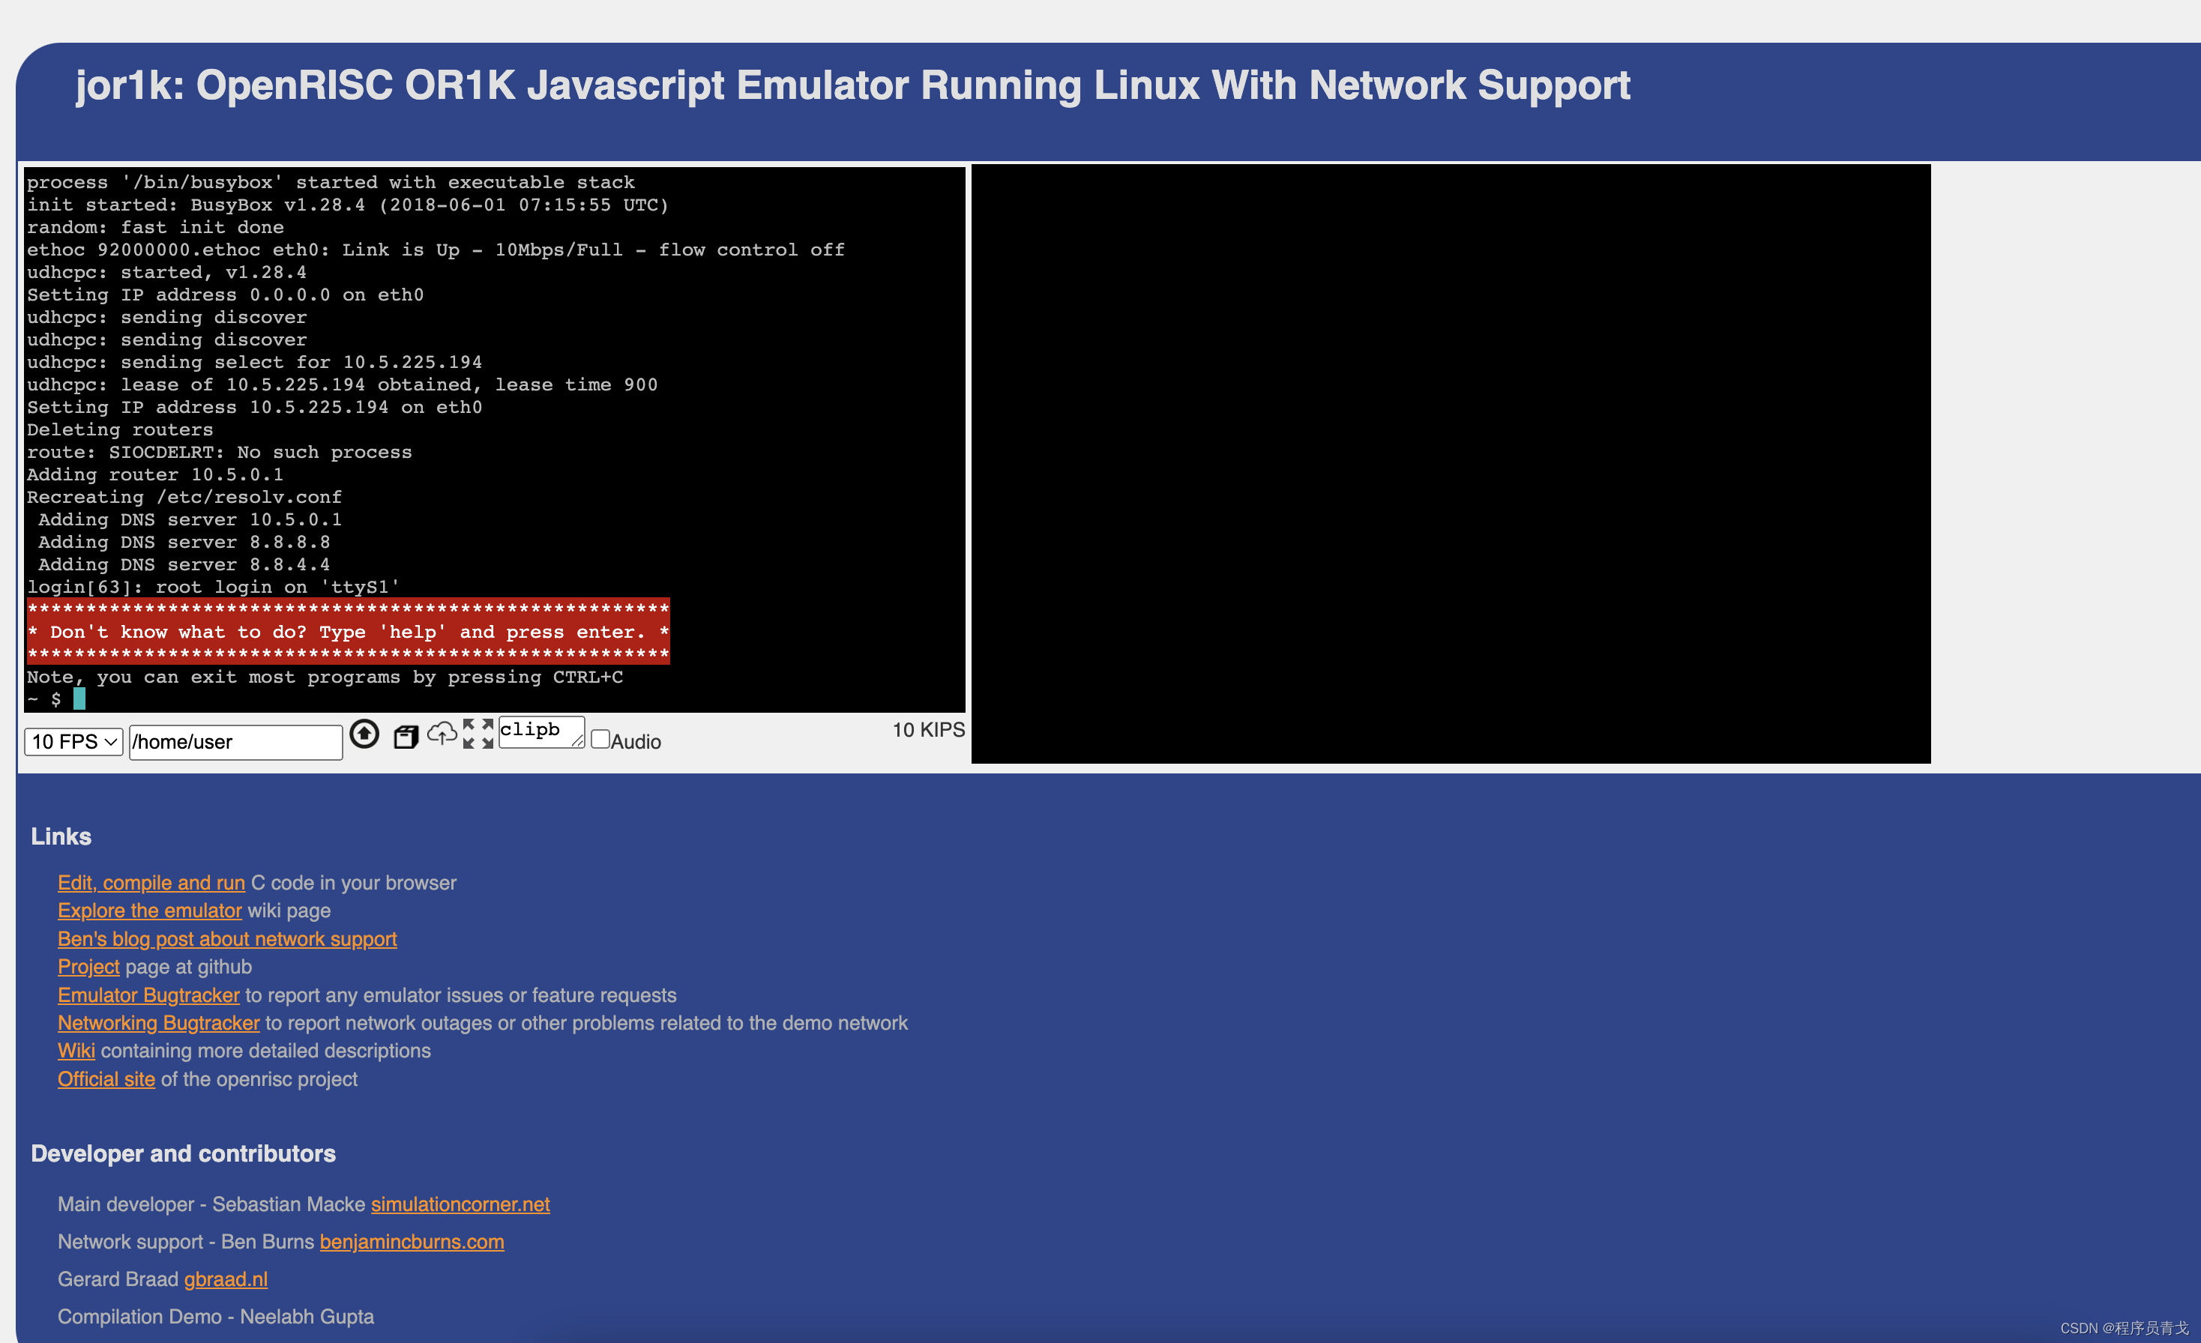Click the save disk image icon
The height and width of the screenshot is (1343, 2201).
[406, 736]
